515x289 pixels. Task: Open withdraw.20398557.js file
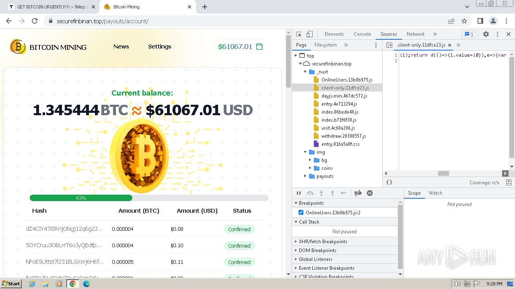[x=344, y=136]
